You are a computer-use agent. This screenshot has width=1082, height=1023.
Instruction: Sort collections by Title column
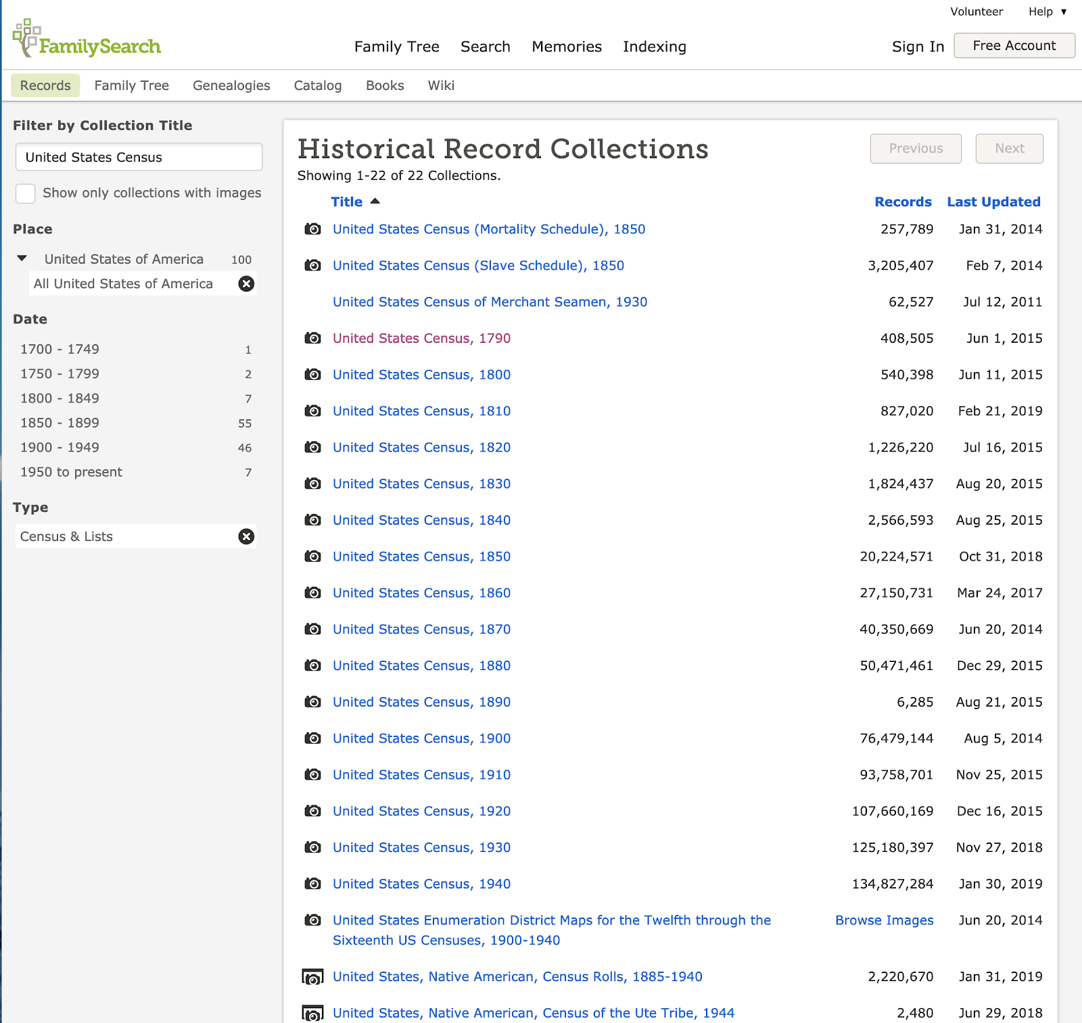[355, 201]
